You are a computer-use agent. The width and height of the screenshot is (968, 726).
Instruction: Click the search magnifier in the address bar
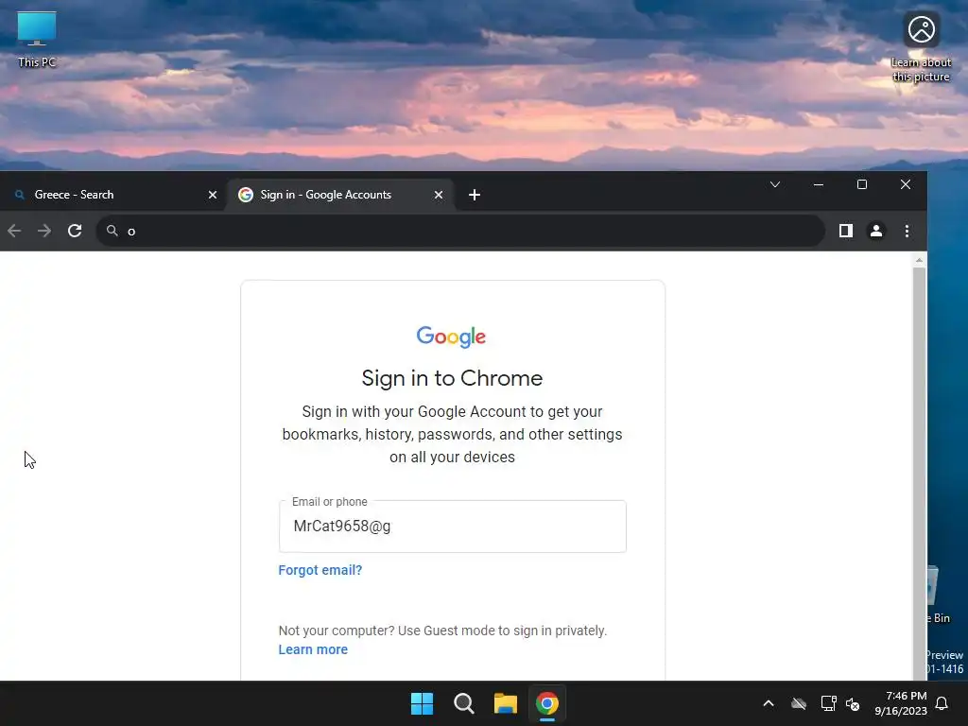[x=112, y=231]
